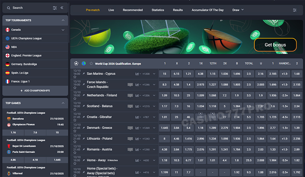
Task: Expand more markets for Croatia - Gibraltar
Action: [154, 117]
